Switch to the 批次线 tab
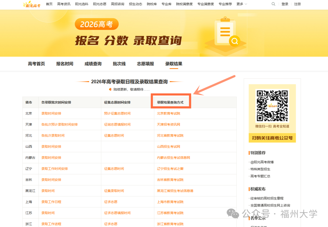The width and height of the screenshot is (328, 227). [119, 64]
